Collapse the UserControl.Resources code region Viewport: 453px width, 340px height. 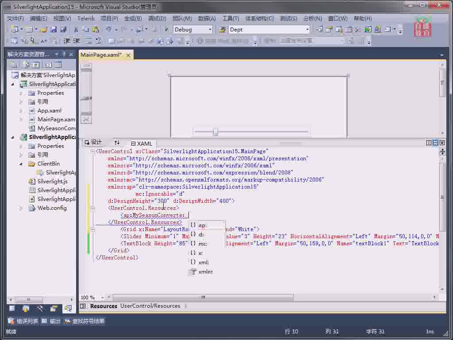point(93,208)
